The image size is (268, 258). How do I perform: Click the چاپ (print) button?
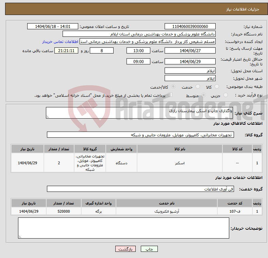[x=149, y=249]
